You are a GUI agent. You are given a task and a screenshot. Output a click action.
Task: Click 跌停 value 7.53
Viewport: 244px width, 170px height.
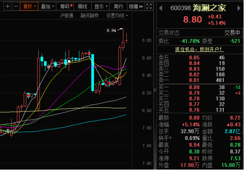tap(235, 159)
